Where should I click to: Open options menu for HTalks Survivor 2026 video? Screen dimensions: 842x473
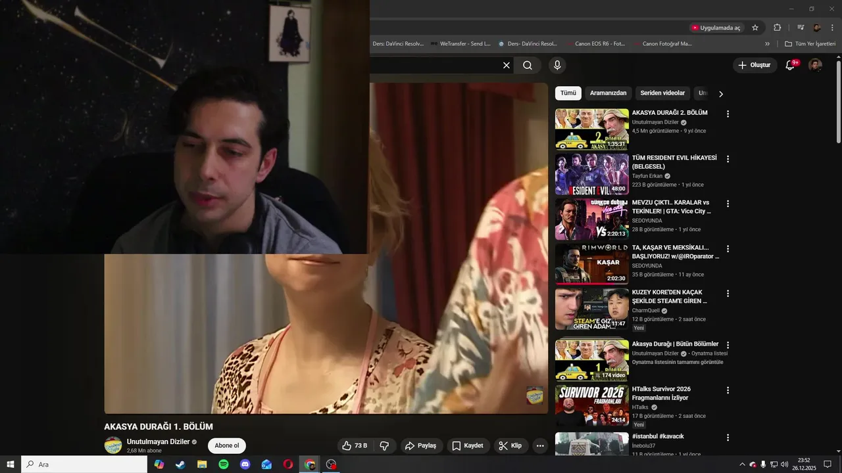(x=728, y=390)
